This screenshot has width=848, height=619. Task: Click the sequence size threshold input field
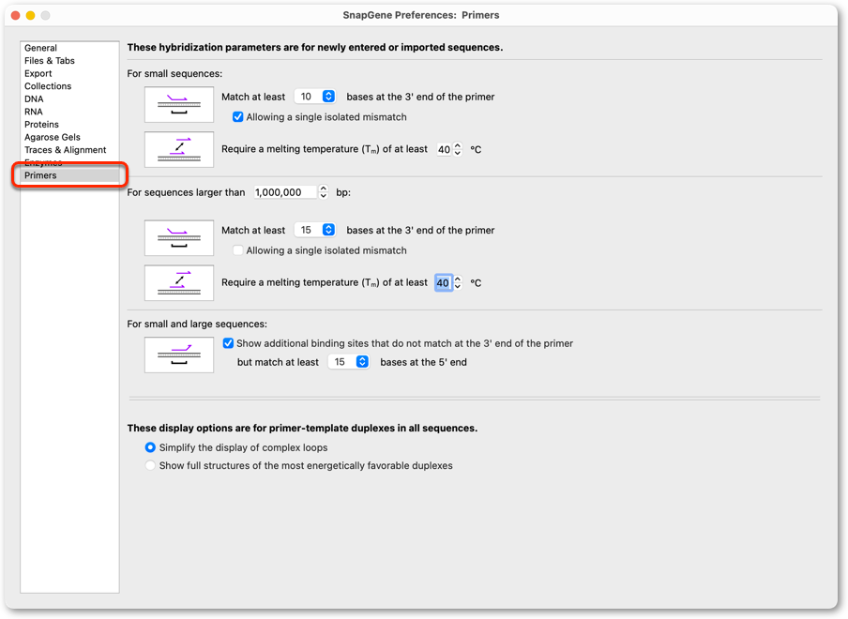coord(285,192)
